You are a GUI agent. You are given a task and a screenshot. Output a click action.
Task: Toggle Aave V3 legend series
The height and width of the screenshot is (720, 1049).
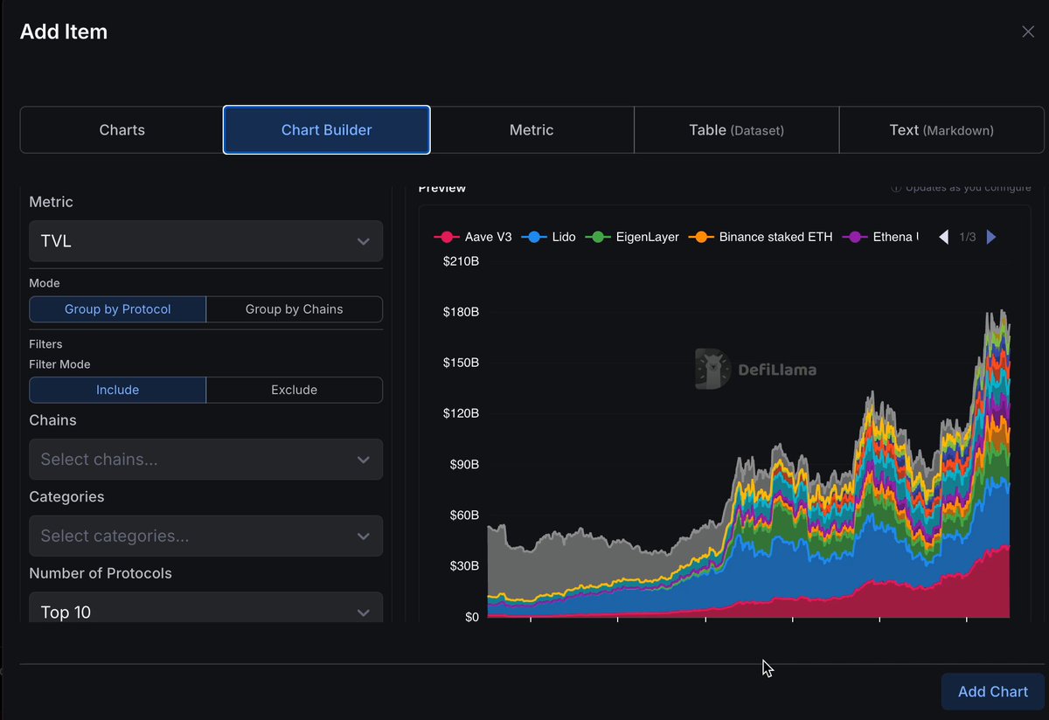click(473, 237)
